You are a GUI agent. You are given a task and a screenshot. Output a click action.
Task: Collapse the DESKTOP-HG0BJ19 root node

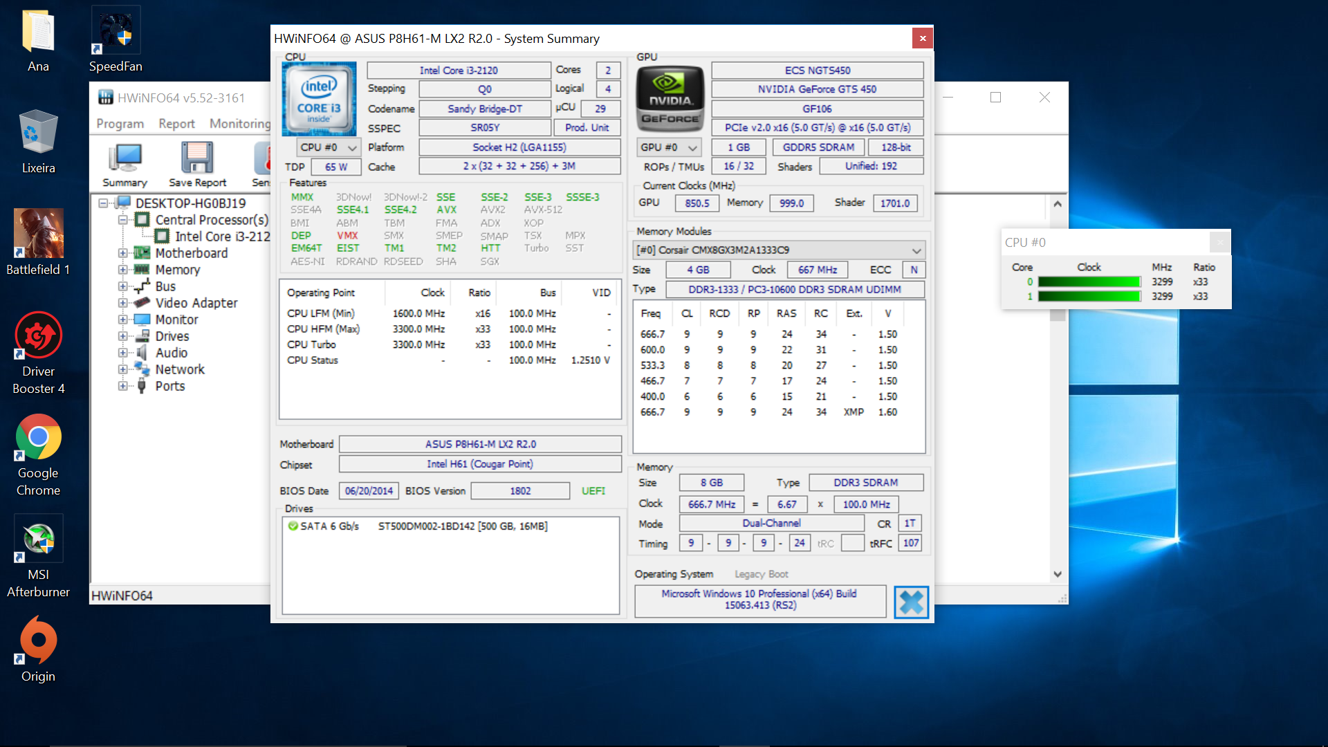[x=103, y=203]
